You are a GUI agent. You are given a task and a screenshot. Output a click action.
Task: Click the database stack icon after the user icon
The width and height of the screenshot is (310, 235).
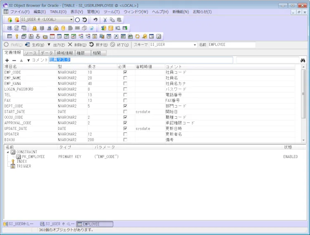click(42, 28)
